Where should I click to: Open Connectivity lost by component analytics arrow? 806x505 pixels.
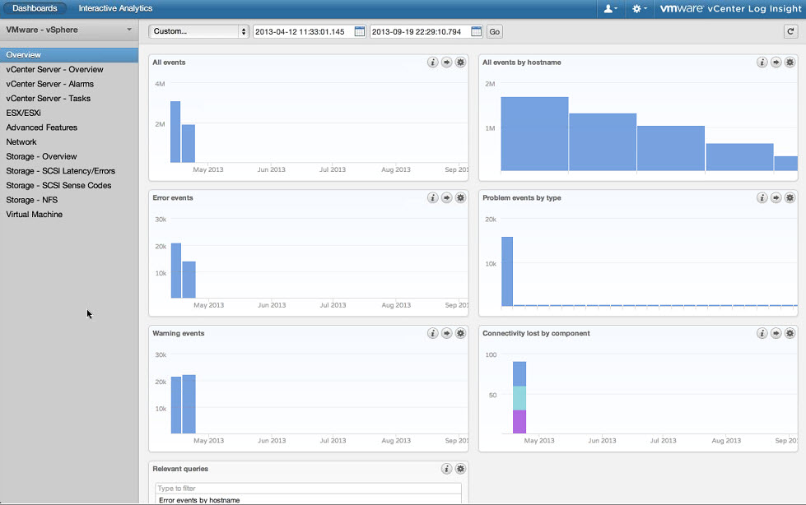pos(776,333)
